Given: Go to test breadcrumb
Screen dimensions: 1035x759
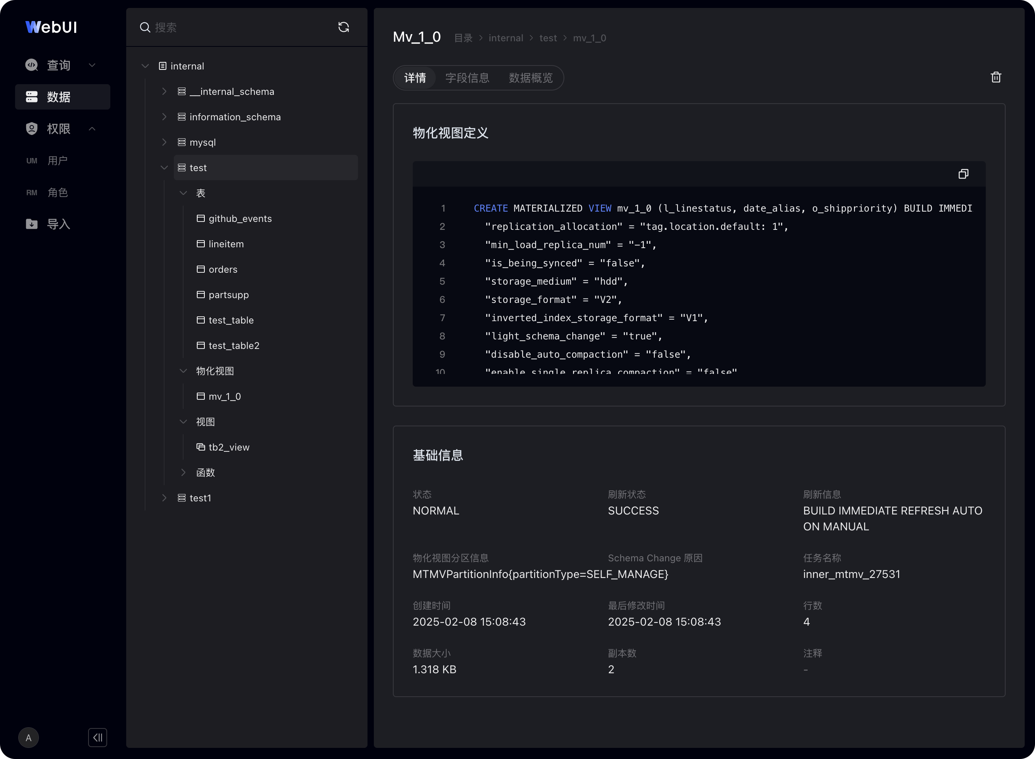Looking at the screenshot, I should [x=548, y=38].
